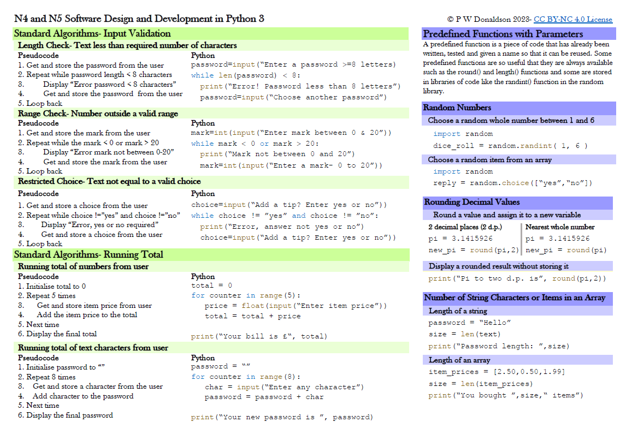Click pseudocode "1. Get and store the password from the user"
626x434 pixels.
91,65
